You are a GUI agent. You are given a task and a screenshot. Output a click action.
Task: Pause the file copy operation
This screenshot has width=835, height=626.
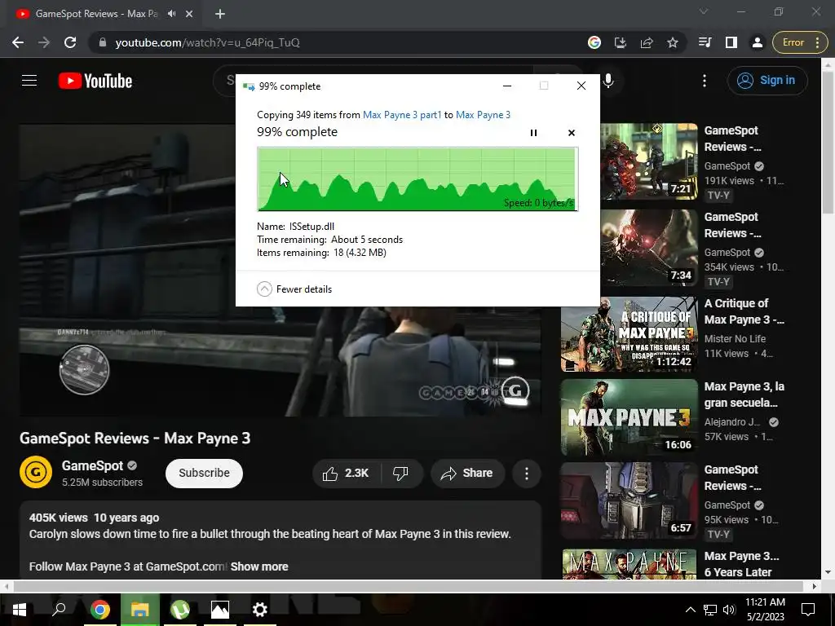533,133
